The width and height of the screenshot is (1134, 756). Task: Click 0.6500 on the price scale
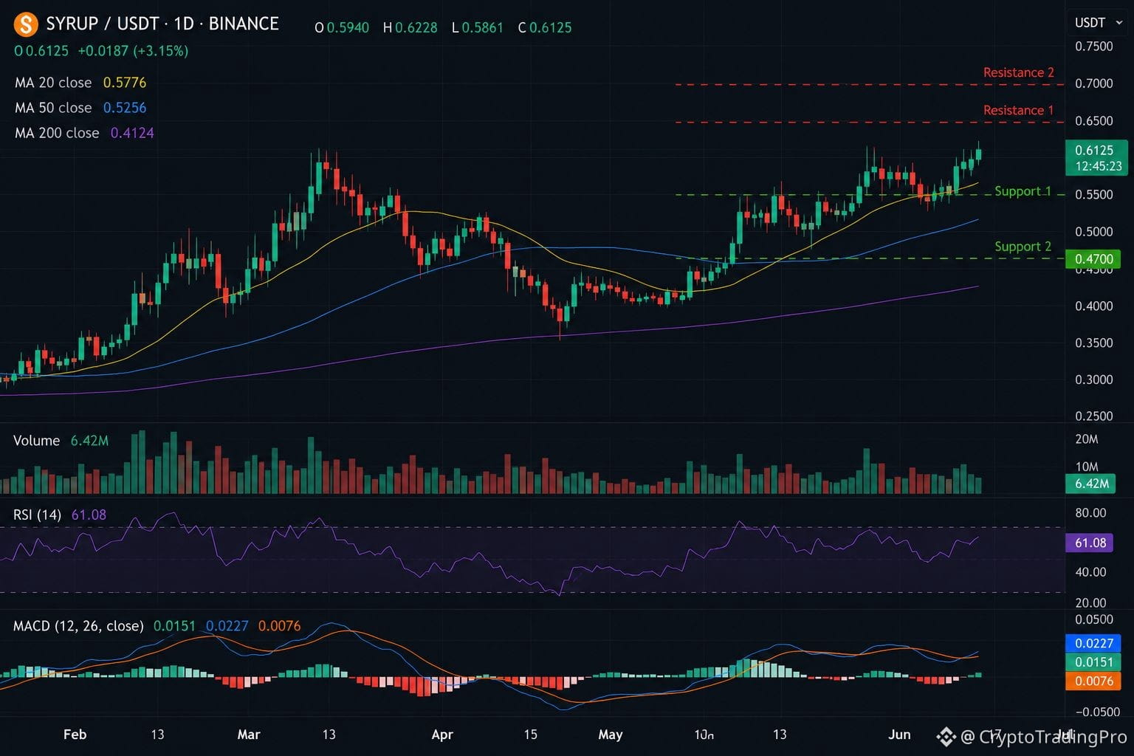[1094, 121]
